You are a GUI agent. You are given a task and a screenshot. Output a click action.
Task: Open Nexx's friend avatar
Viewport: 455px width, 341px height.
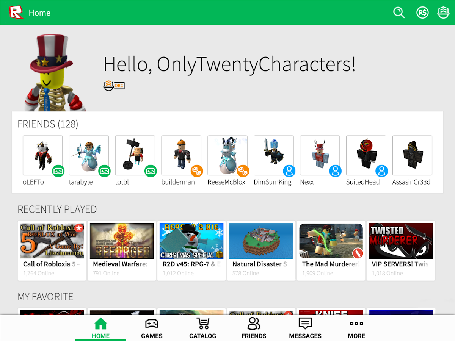[x=320, y=155]
